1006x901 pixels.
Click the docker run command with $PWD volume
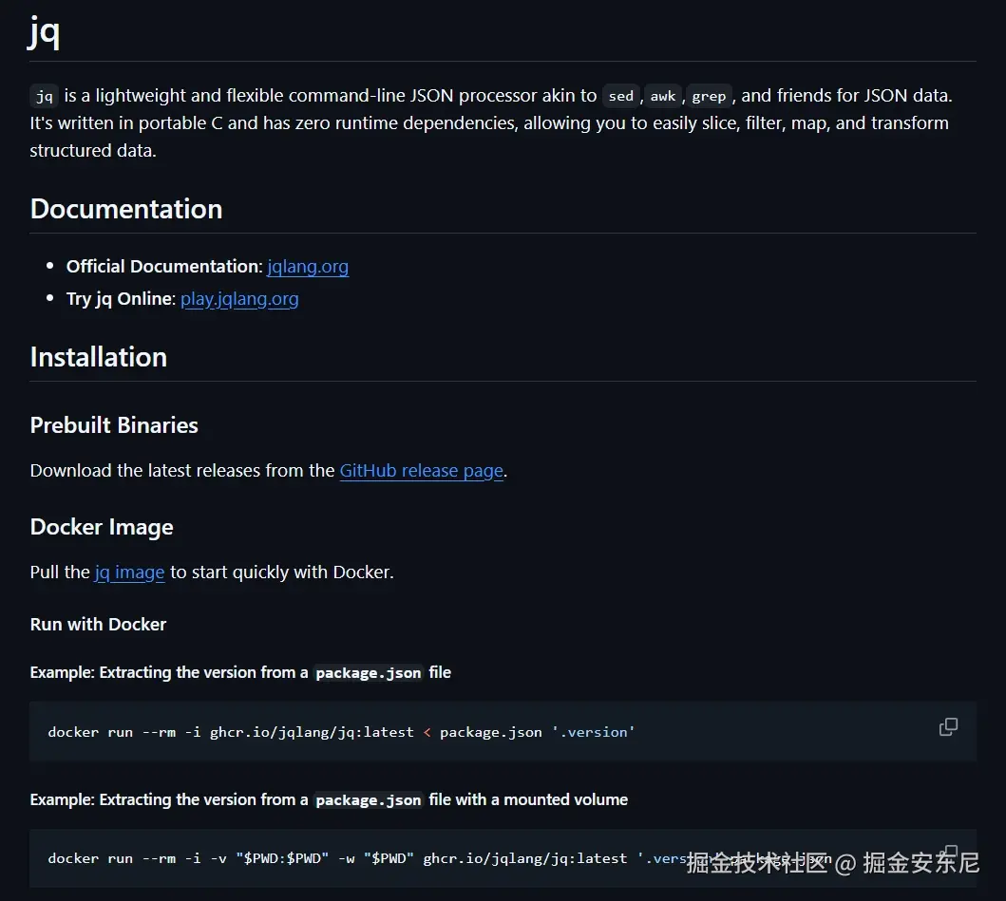point(440,858)
